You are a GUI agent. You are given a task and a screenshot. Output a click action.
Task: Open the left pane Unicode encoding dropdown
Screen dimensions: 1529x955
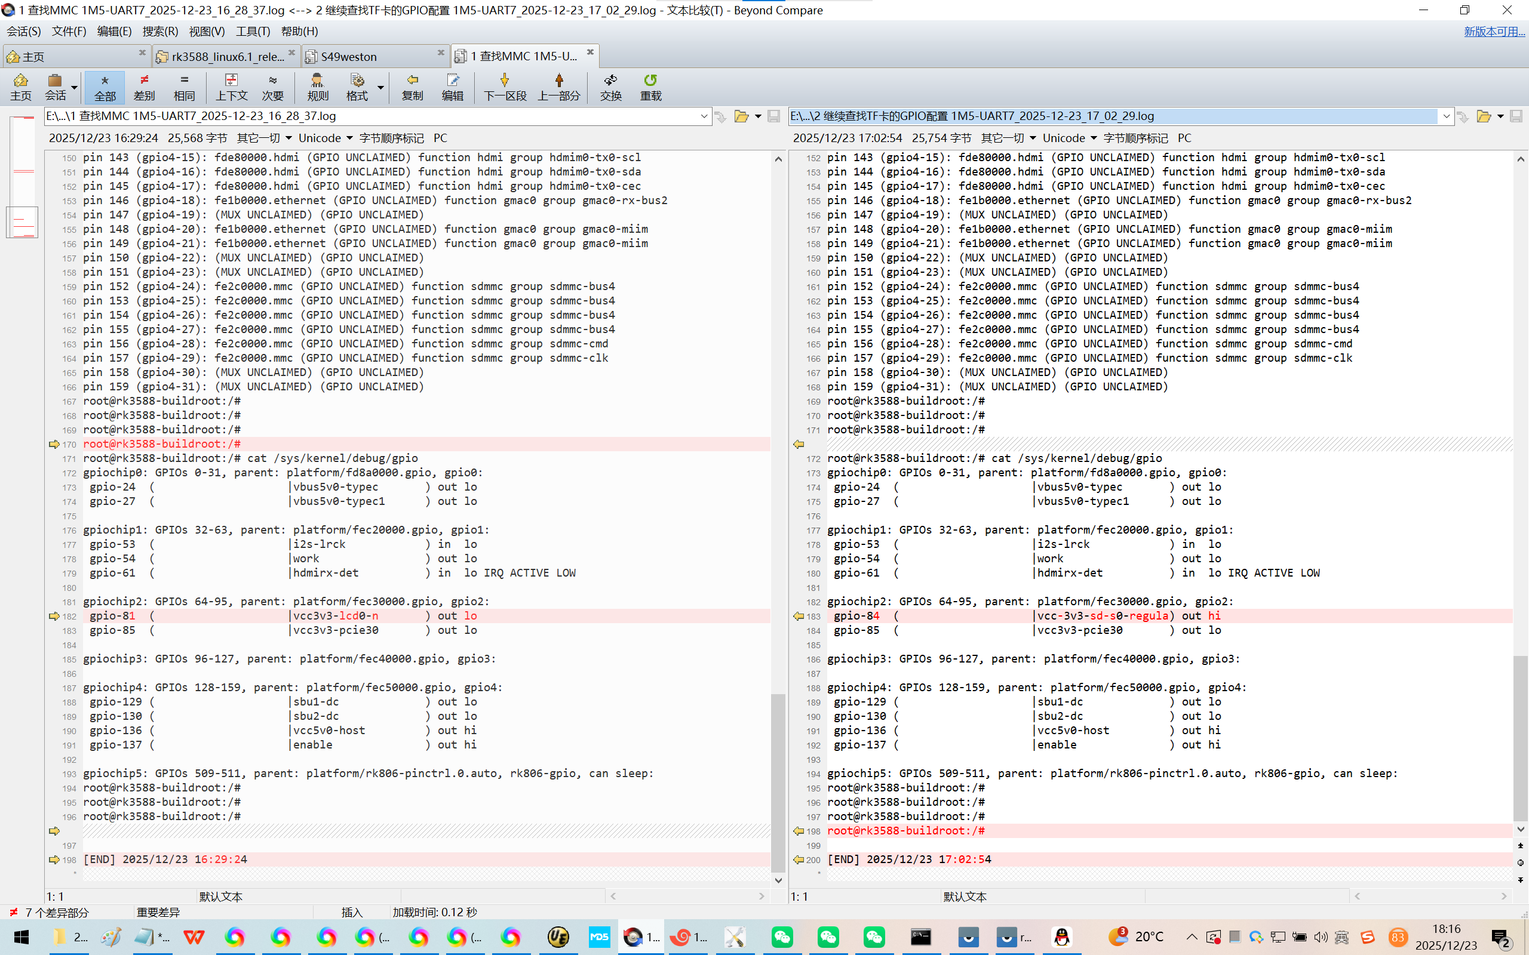click(x=325, y=138)
